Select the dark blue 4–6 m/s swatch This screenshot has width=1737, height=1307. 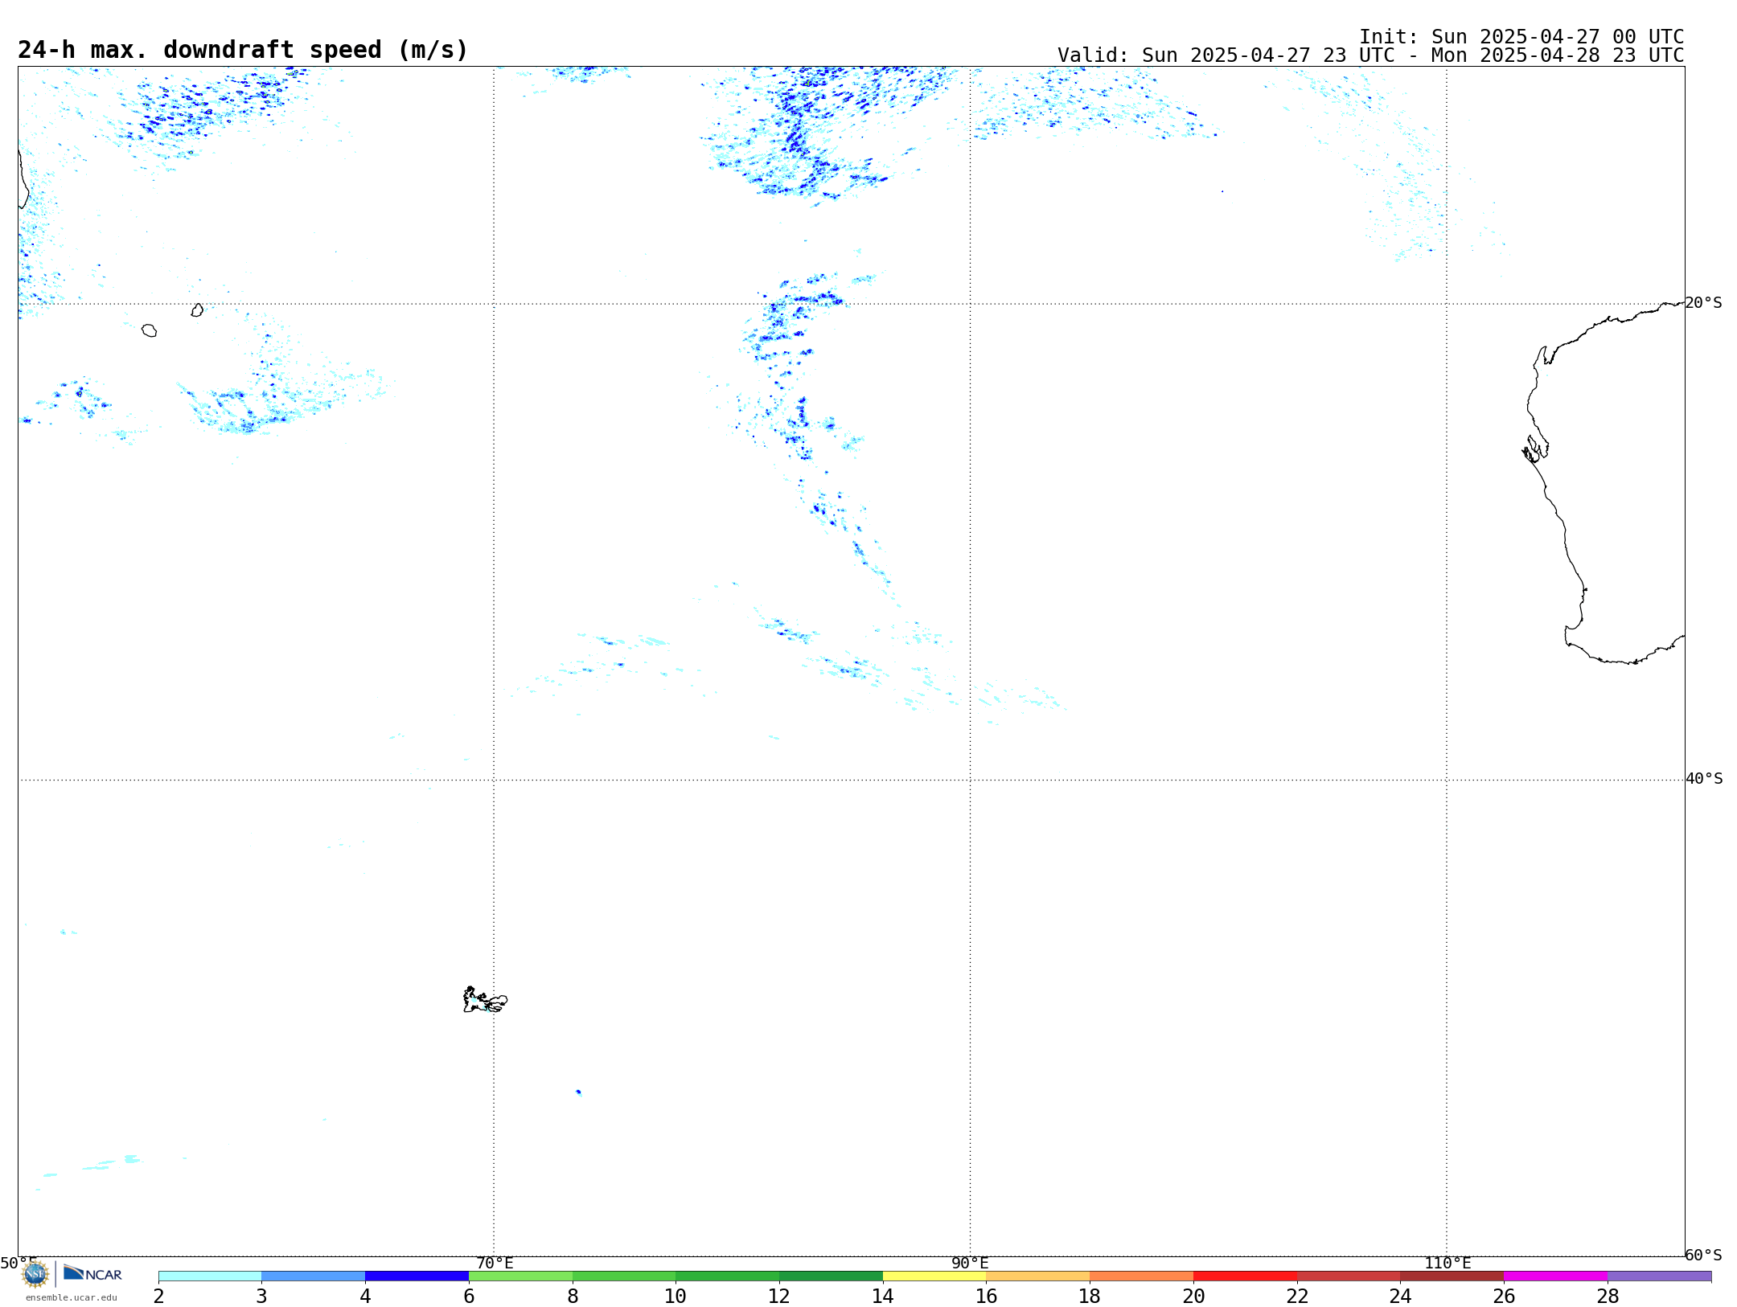pos(417,1276)
